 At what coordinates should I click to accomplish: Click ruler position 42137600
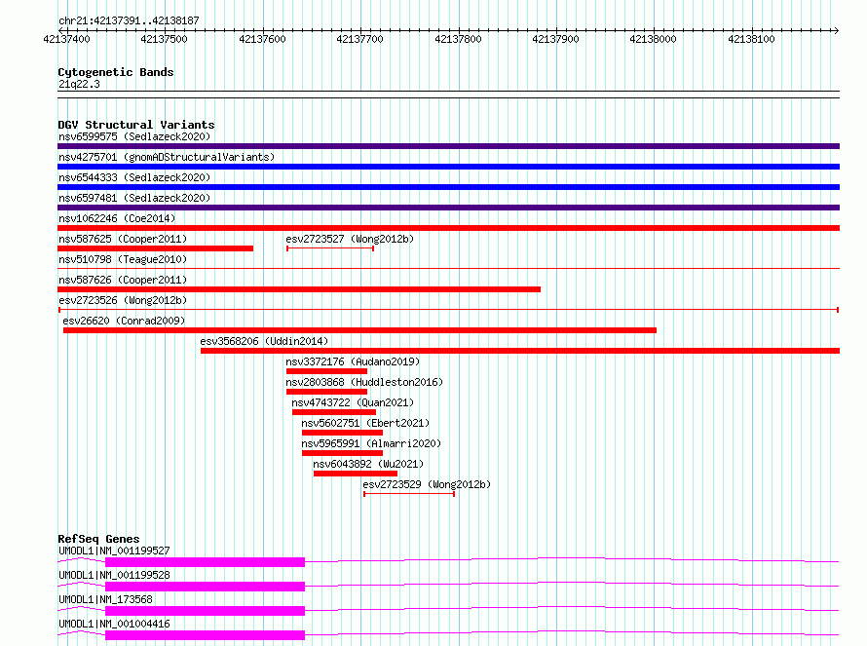[262, 39]
